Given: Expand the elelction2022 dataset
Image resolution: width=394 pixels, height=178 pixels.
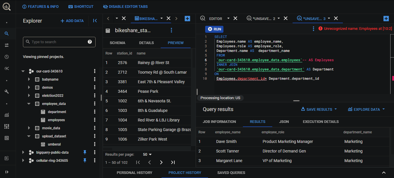Looking at the screenshot, I should click(x=29, y=96).
